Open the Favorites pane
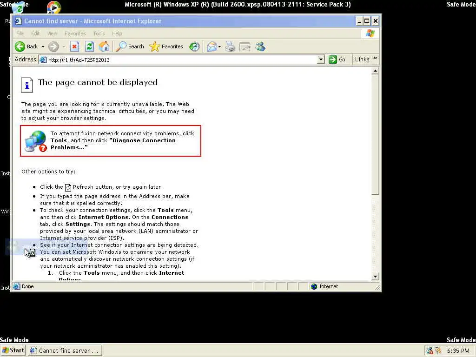 pos(166,46)
